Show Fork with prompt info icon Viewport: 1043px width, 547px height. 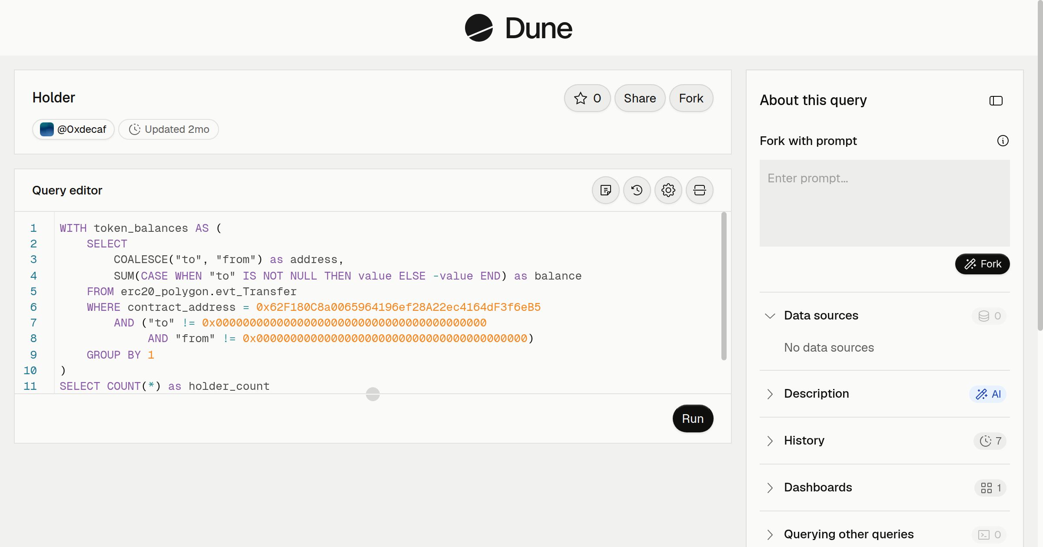click(1003, 141)
